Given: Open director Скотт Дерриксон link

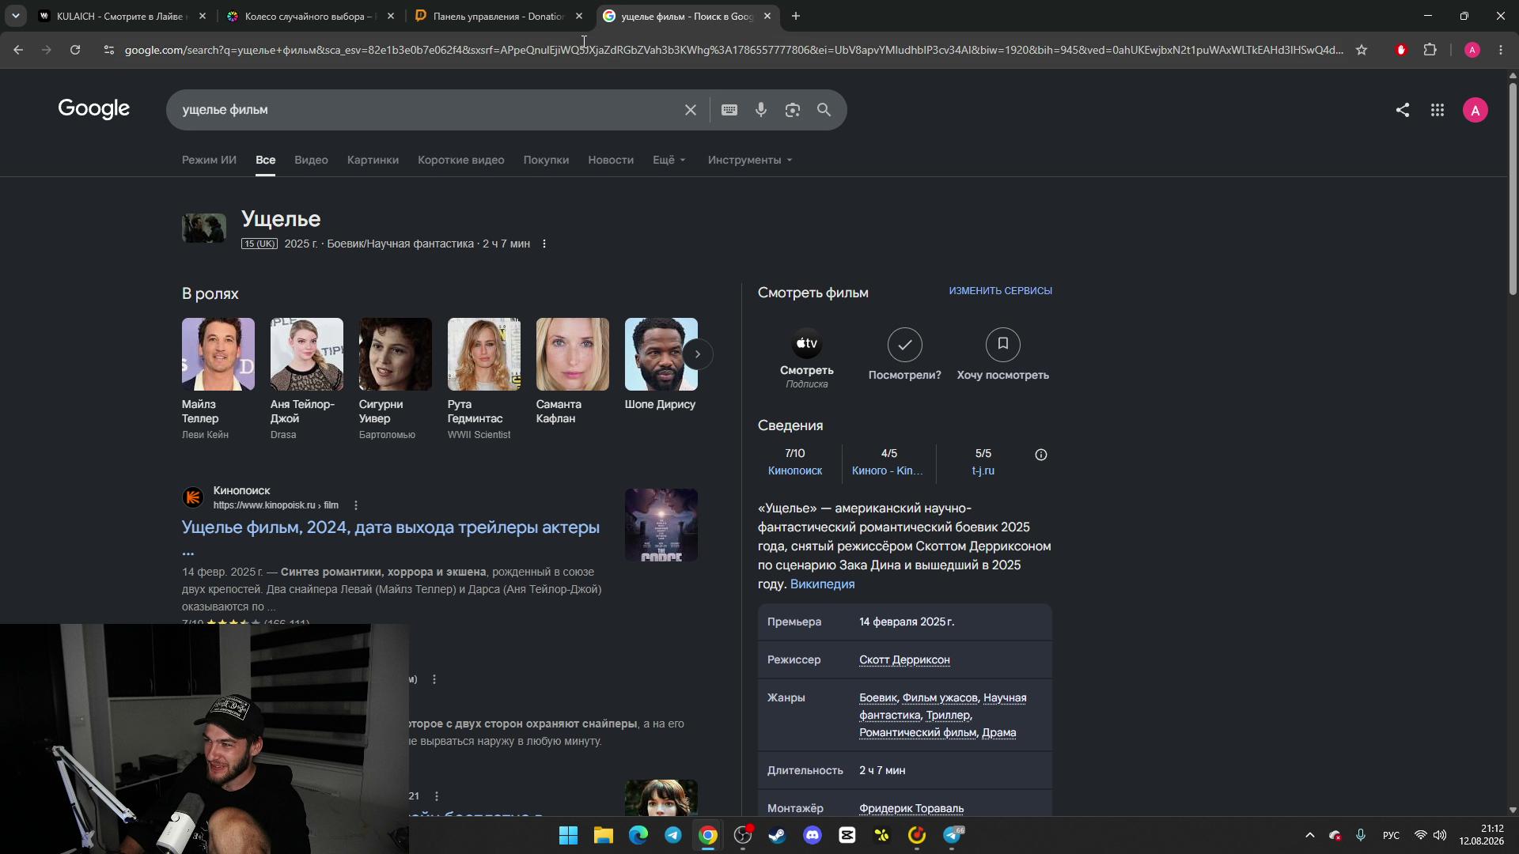Looking at the screenshot, I should (904, 659).
